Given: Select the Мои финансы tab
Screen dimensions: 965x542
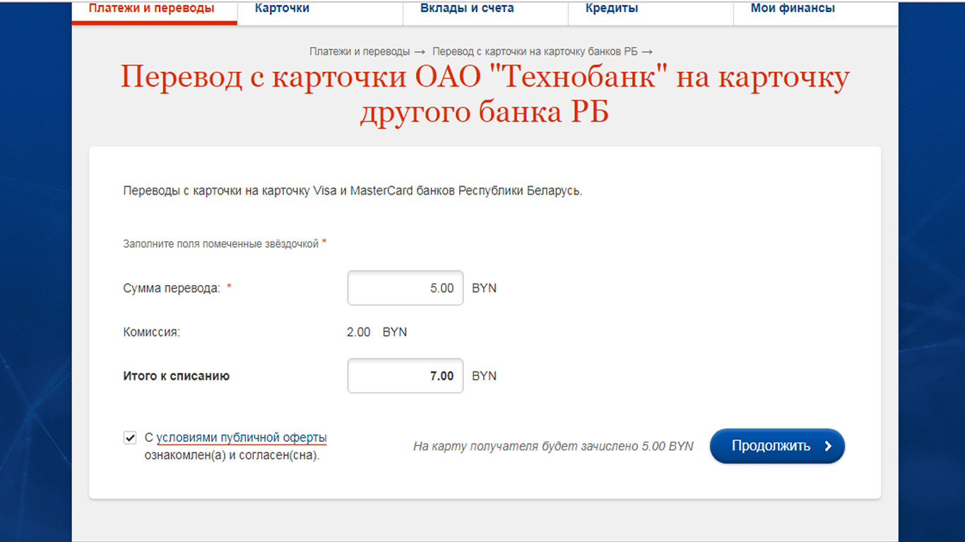Looking at the screenshot, I should (793, 9).
